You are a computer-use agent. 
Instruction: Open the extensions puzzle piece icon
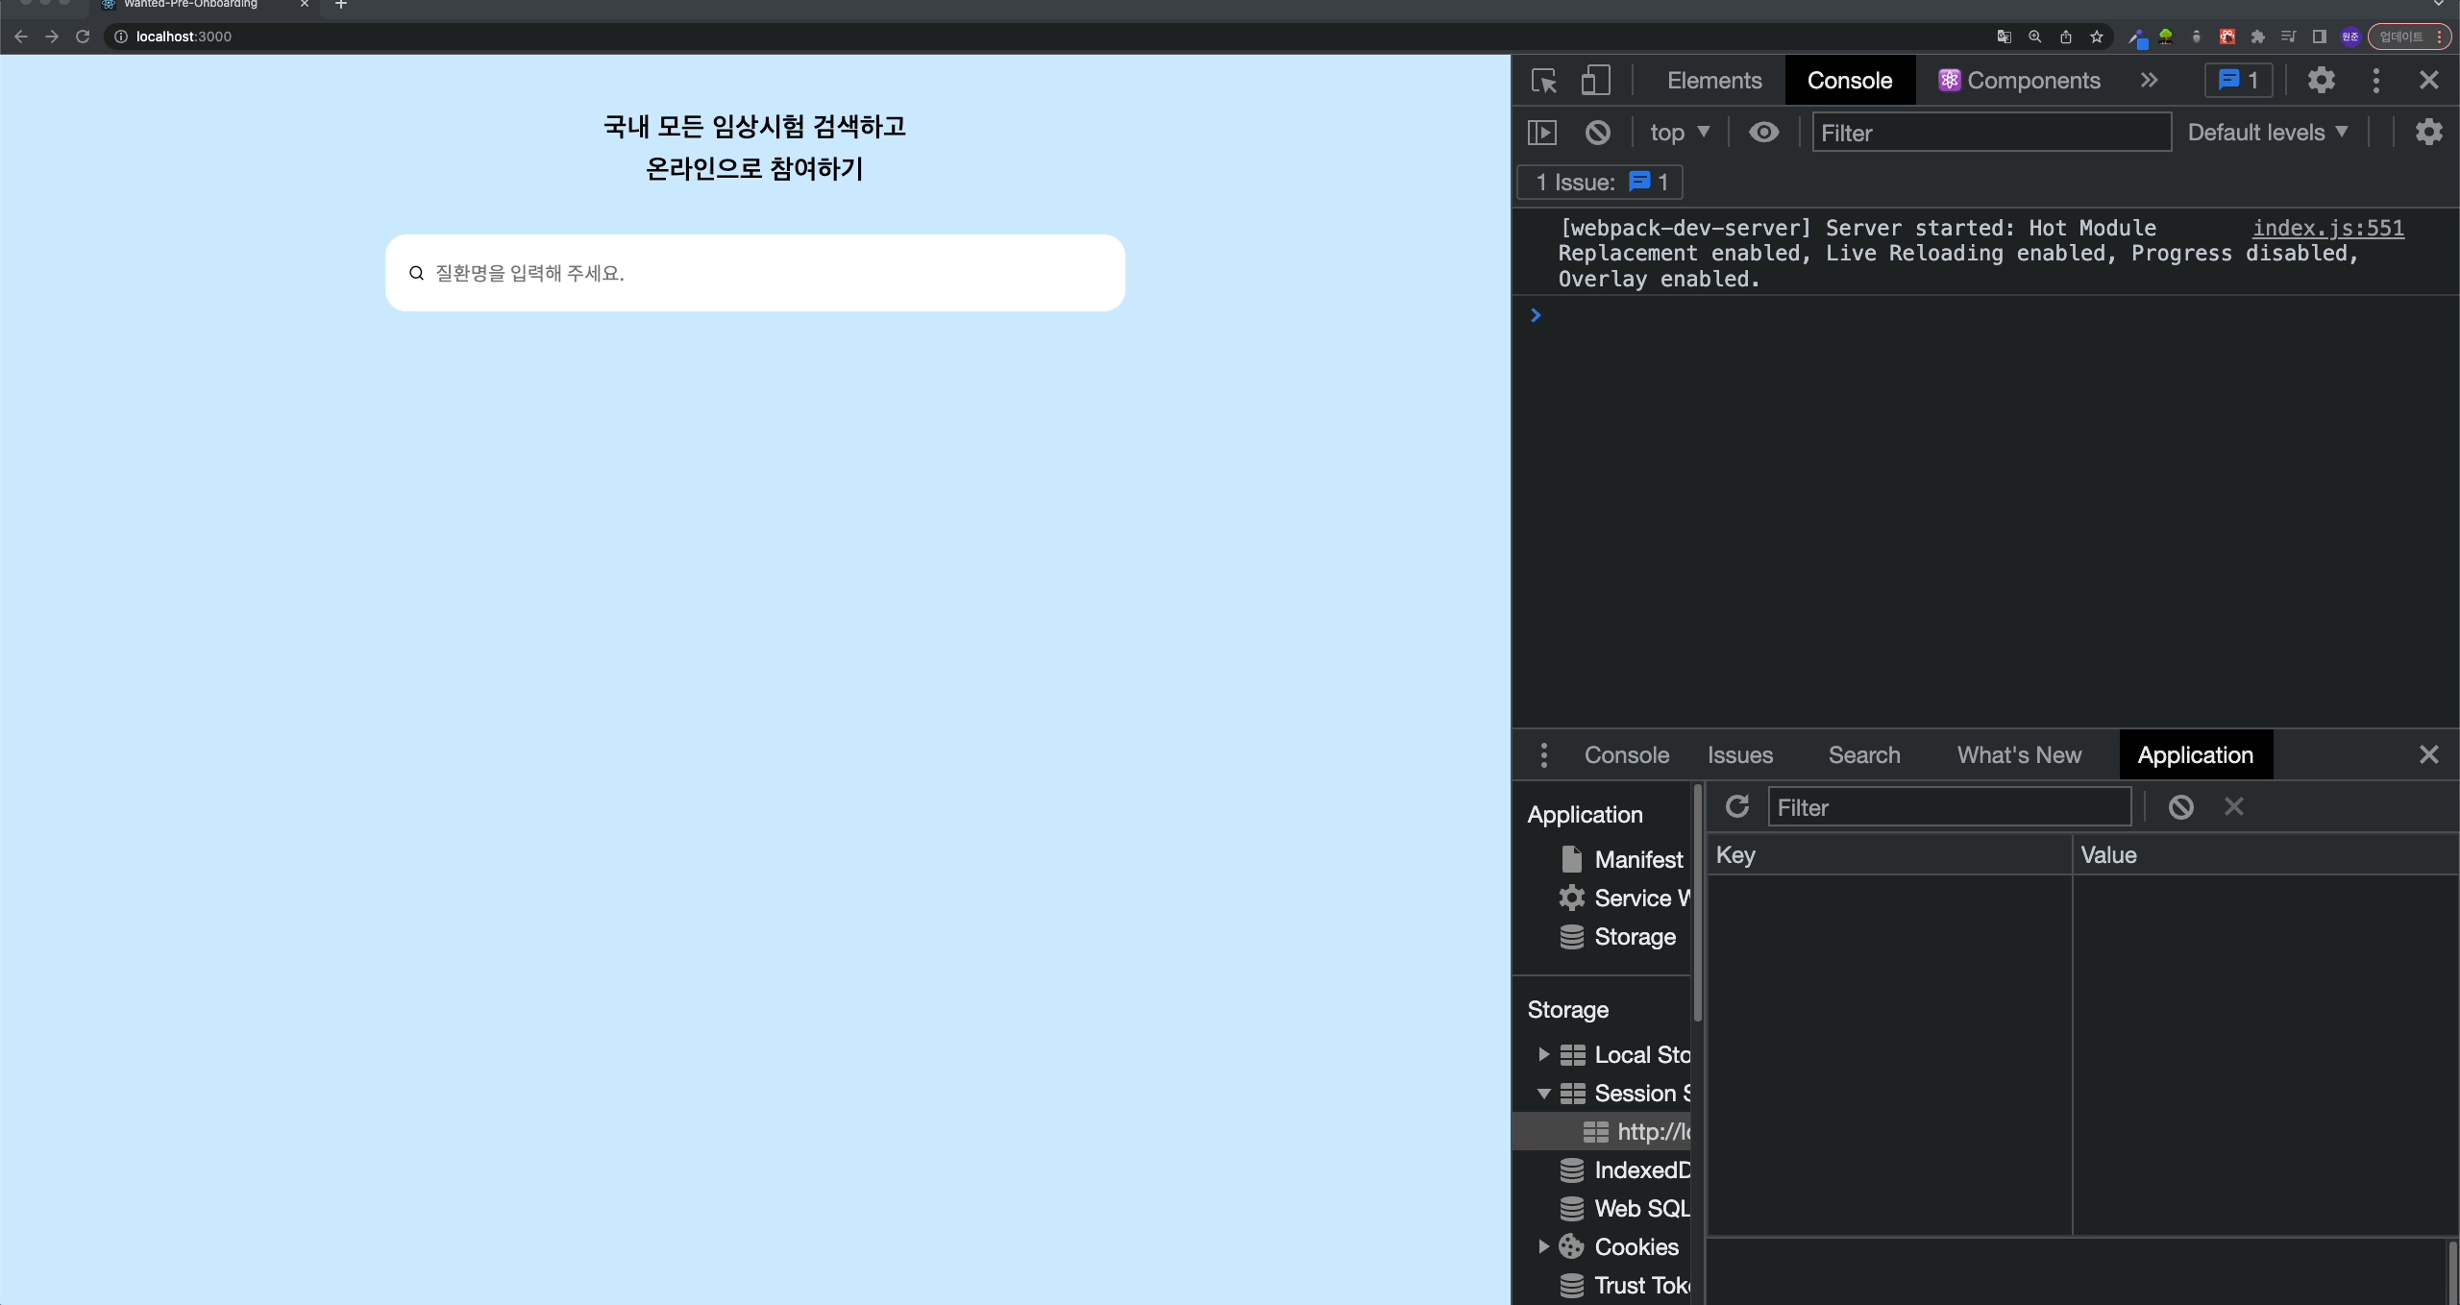tap(2258, 37)
